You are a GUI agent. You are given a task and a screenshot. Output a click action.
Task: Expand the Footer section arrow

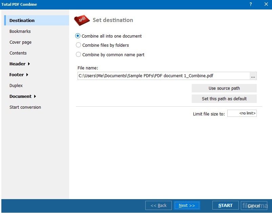point(27,75)
